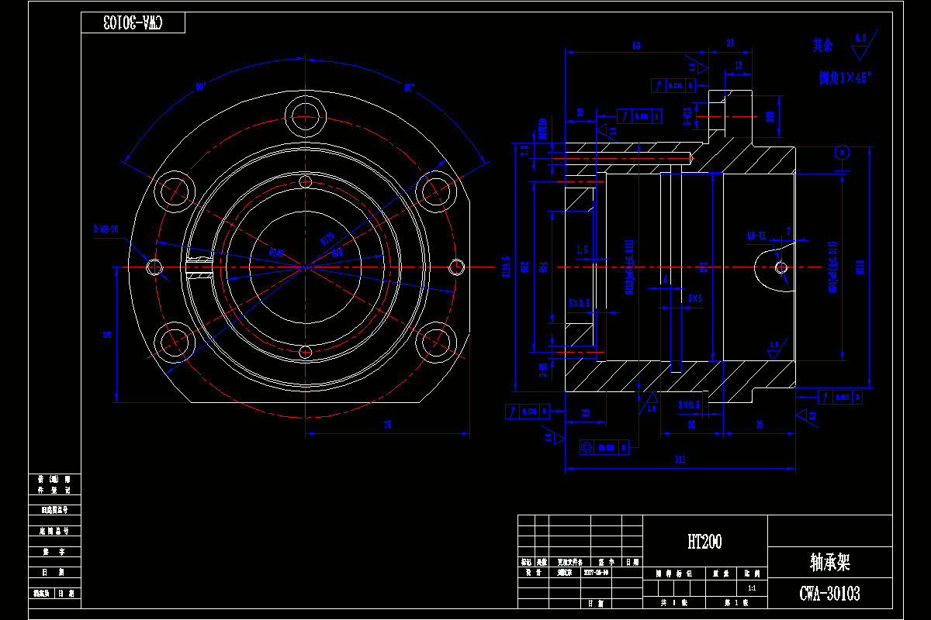Select the Ø120js6 bore tolerance dimension
Screen dimensions: 931x620
point(628,267)
